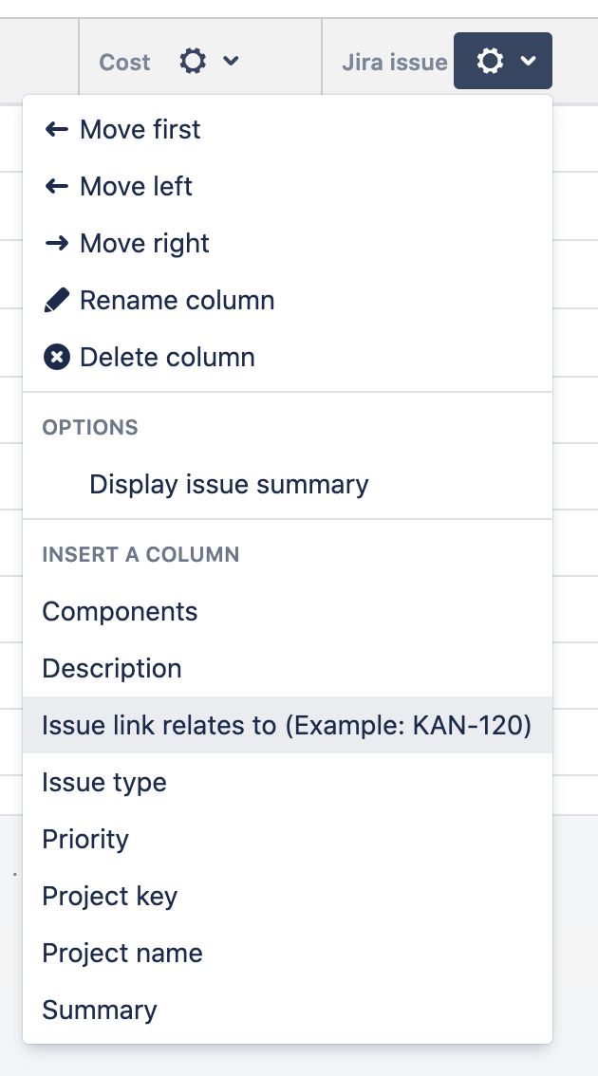The image size is (598, 1076).
Task: Click the Move left arrow icon
Action: (x=57, y=187)
